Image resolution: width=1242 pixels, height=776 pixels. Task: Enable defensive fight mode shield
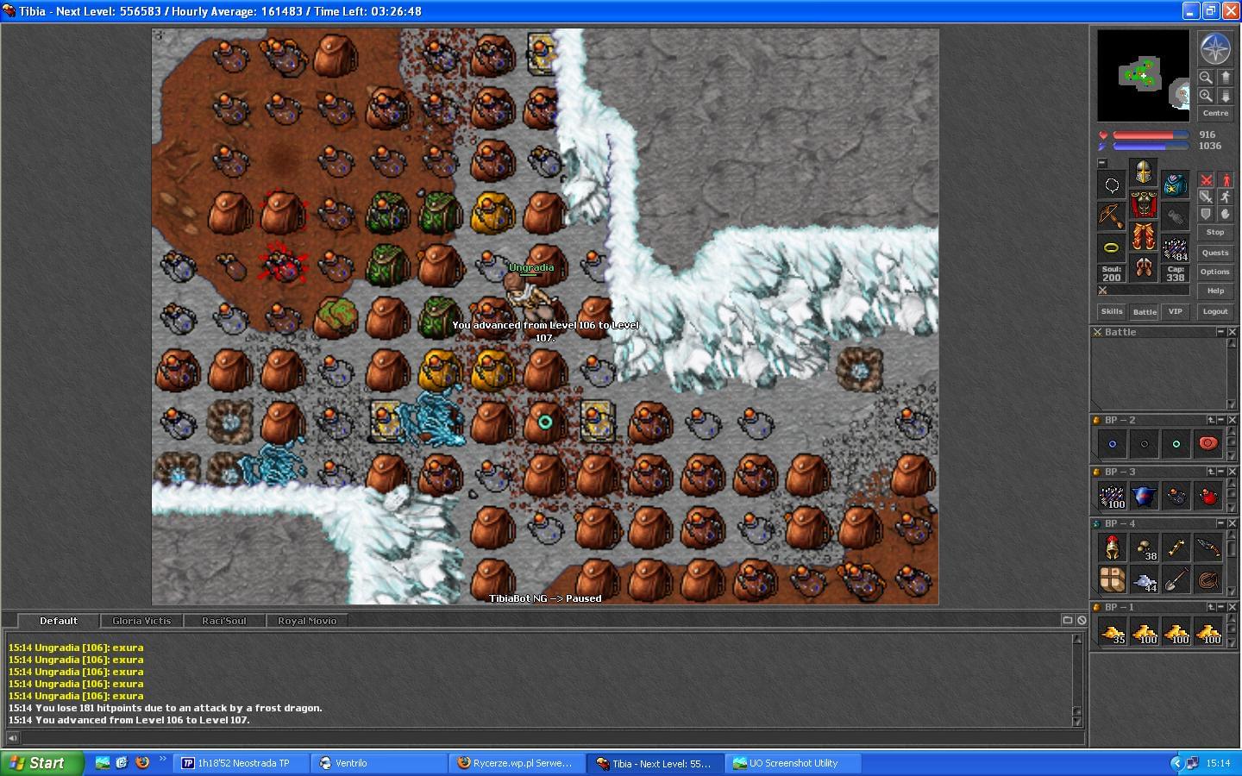tap(1207, 214)
